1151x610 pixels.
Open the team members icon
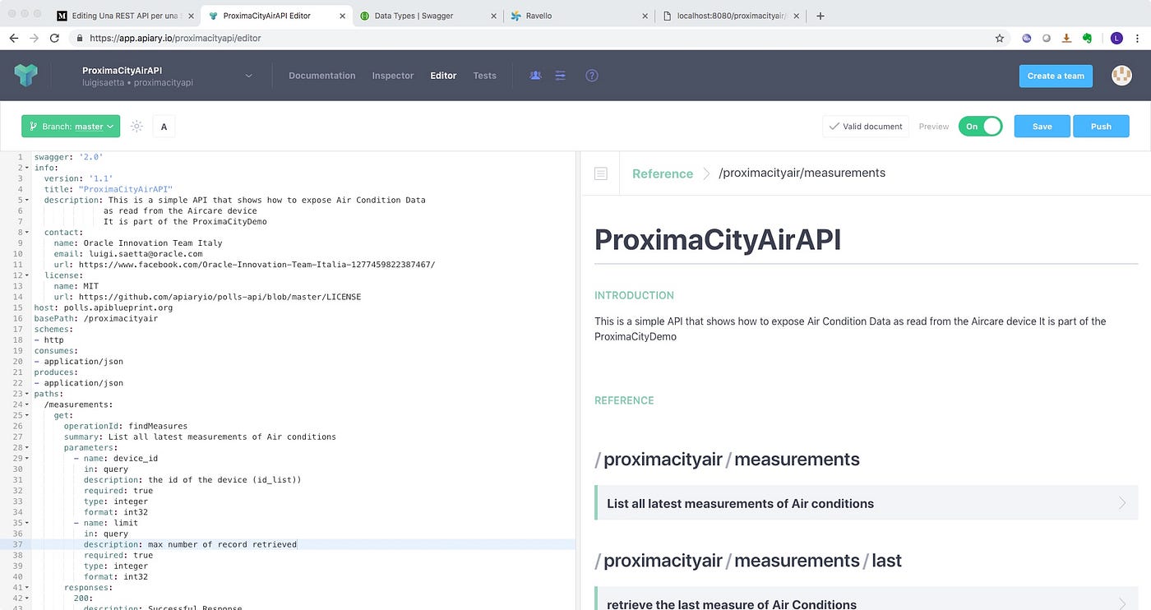(536, 76)
